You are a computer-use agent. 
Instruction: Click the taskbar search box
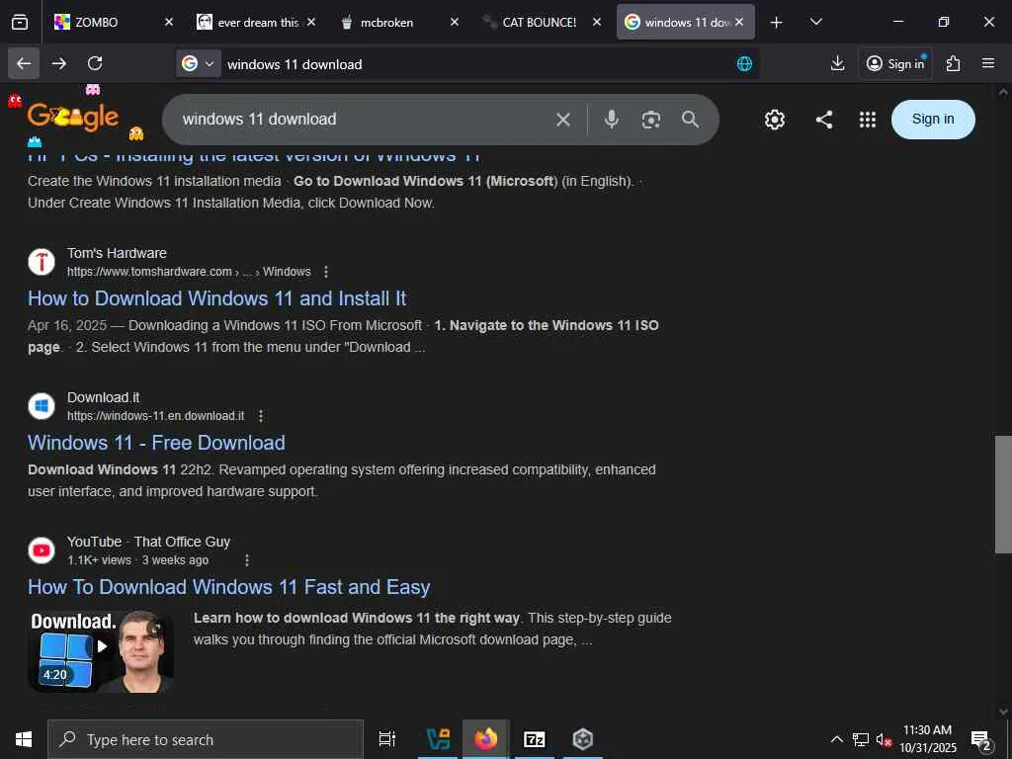pos(206,739)
